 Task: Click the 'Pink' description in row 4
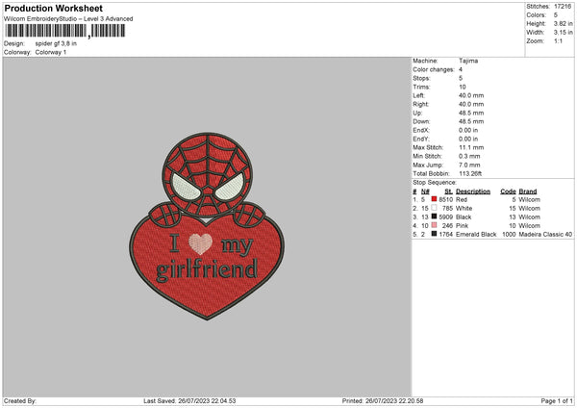tap(462, 226)
